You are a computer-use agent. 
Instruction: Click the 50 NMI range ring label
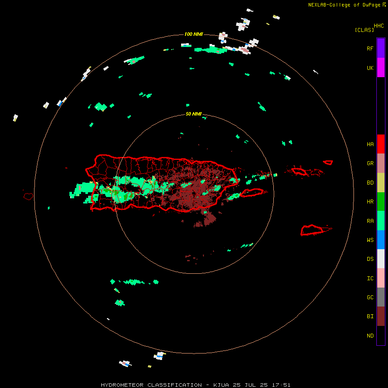pyautogui.click(x=194, y=114)
